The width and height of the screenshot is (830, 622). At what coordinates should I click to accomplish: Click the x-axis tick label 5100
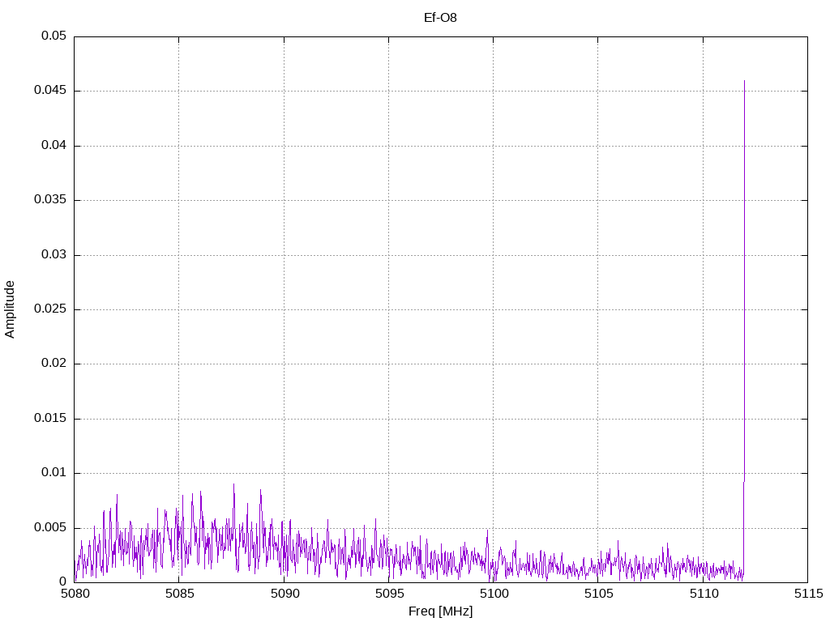(x=494, y=594)
